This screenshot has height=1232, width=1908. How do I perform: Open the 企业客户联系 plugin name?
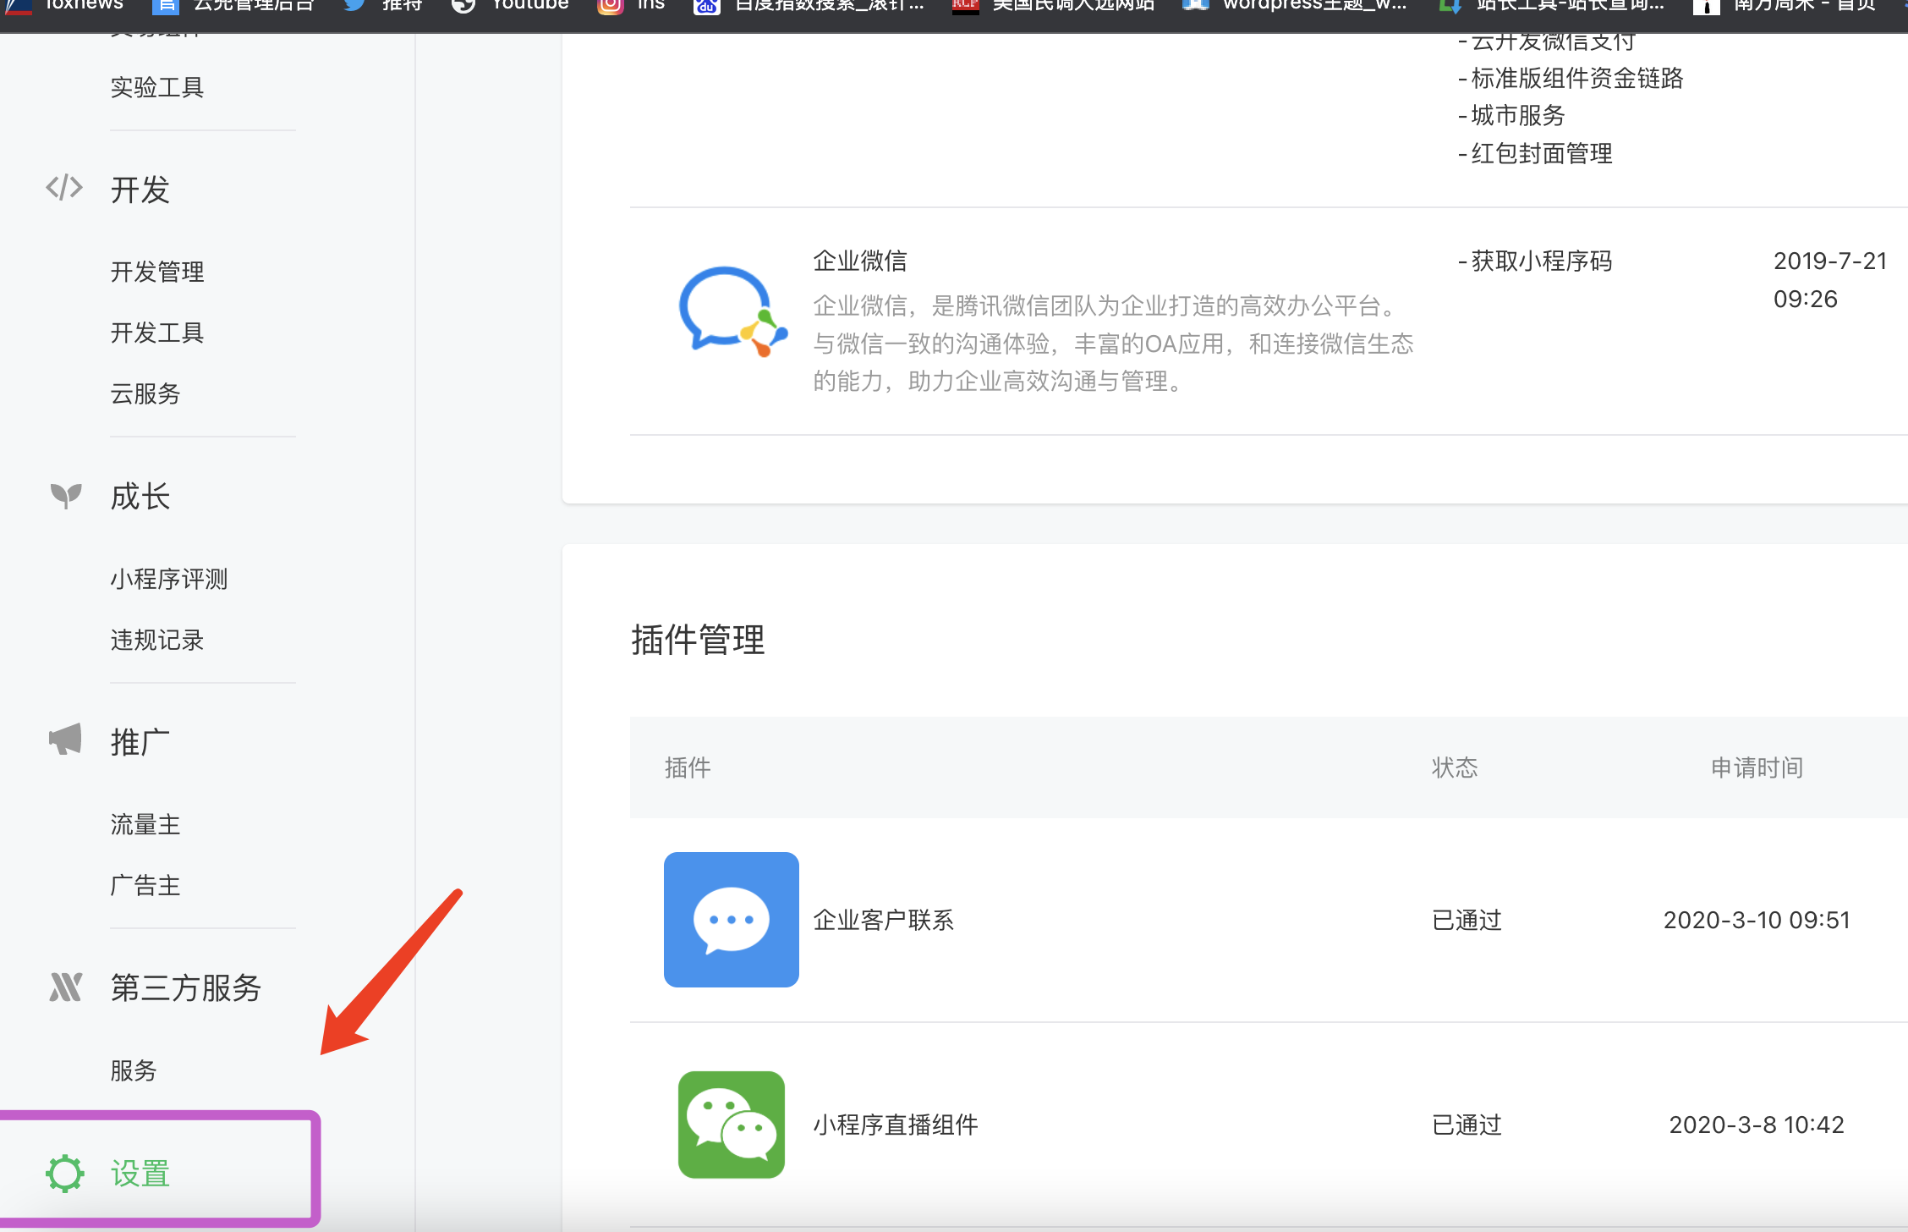tap(884, 920)
